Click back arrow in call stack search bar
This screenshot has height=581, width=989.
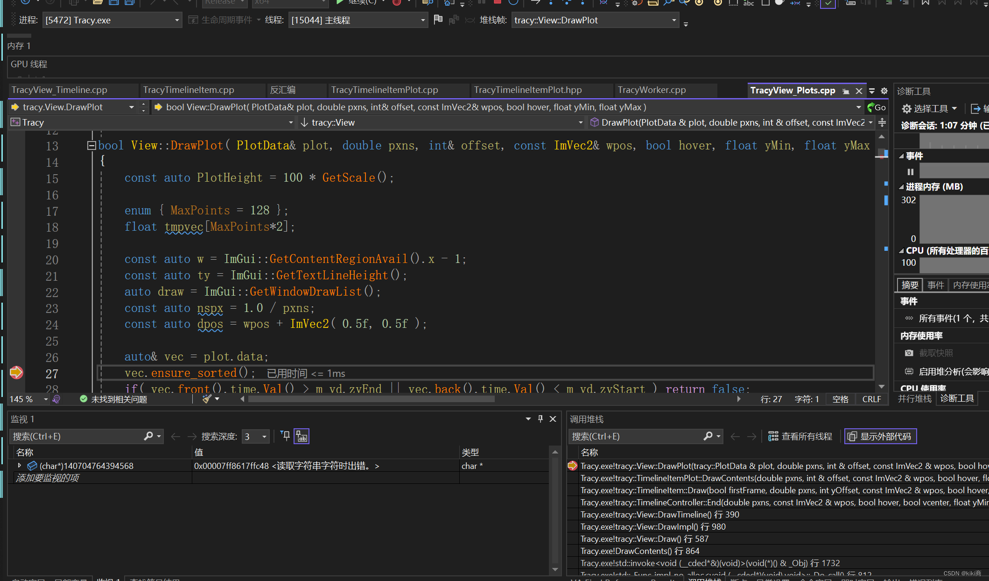(735, 436)
